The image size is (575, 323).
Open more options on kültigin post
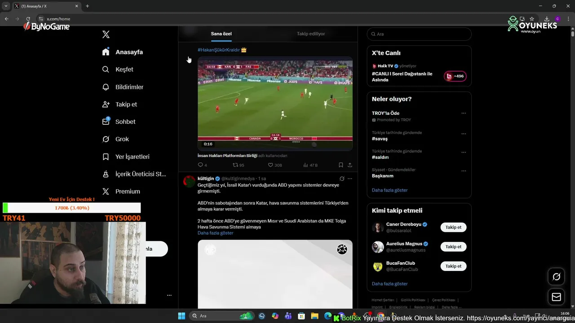point(350,179)
